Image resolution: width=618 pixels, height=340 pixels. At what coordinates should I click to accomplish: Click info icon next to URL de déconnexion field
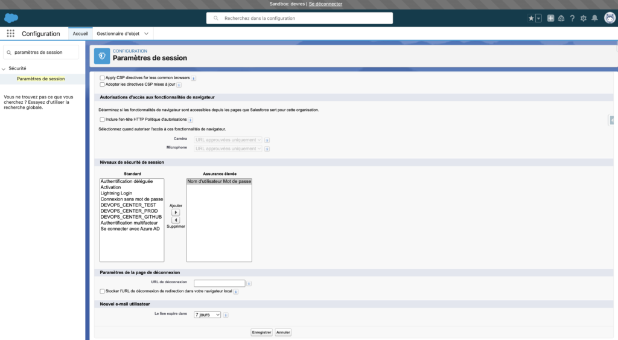click(249, 284)
